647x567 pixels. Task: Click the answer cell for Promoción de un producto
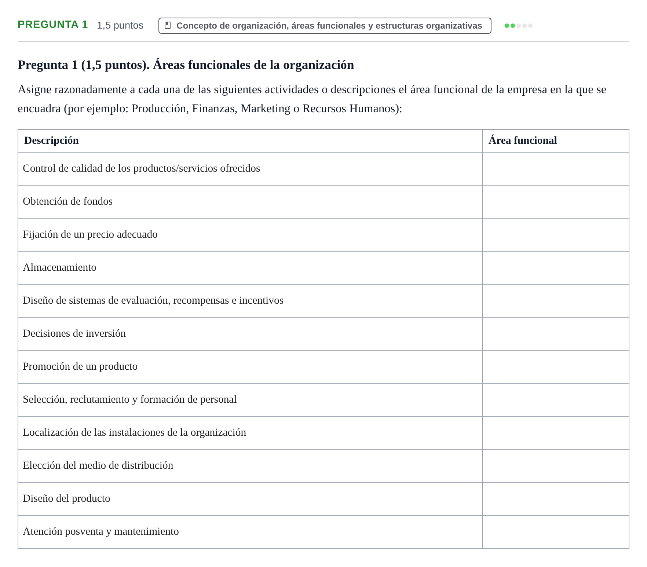[x=556, y=367]
